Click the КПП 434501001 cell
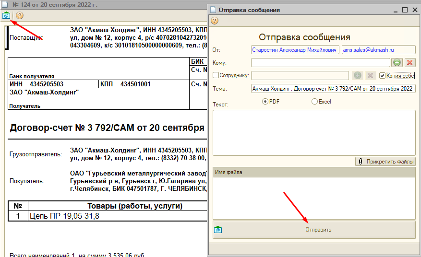This screenshot has height=257, width=421. 144,84
